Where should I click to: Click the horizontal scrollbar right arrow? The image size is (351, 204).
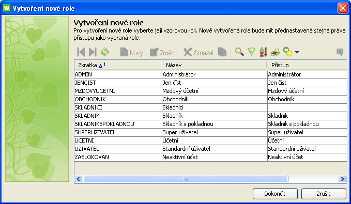(x=343, y=179)
